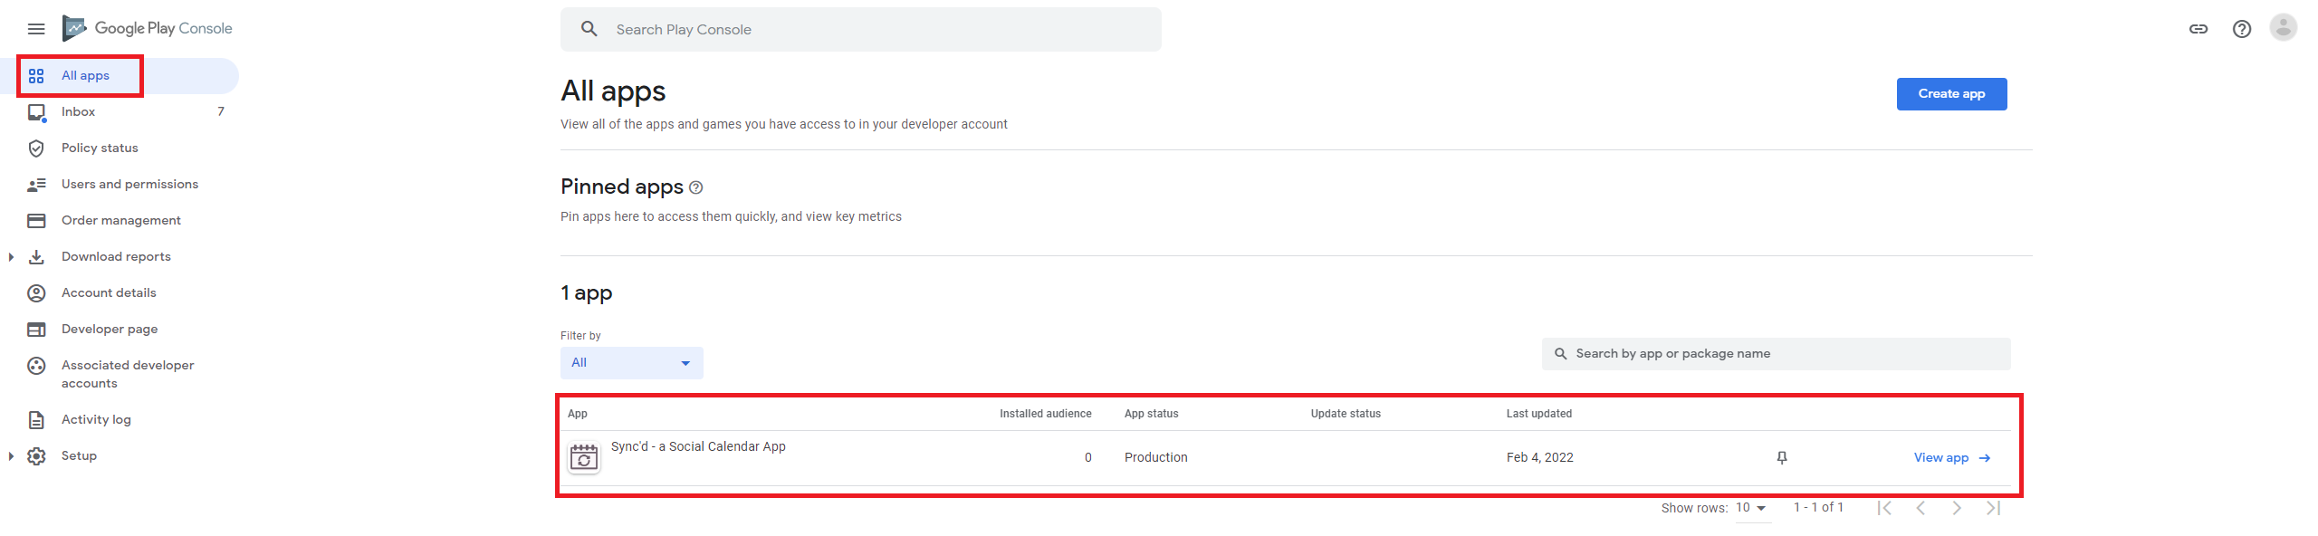The height and width of the screenshot is (536, 2318).
Task: Click the All apps grid icon
Action: coord(36,76)
